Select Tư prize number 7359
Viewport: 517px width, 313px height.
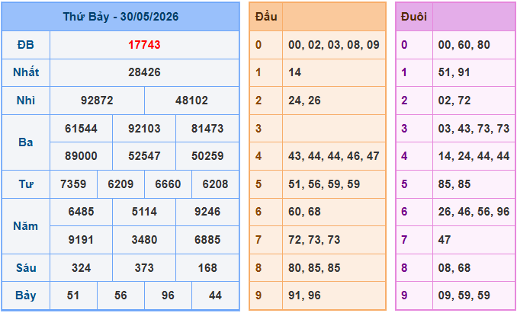tap(73, 184)
